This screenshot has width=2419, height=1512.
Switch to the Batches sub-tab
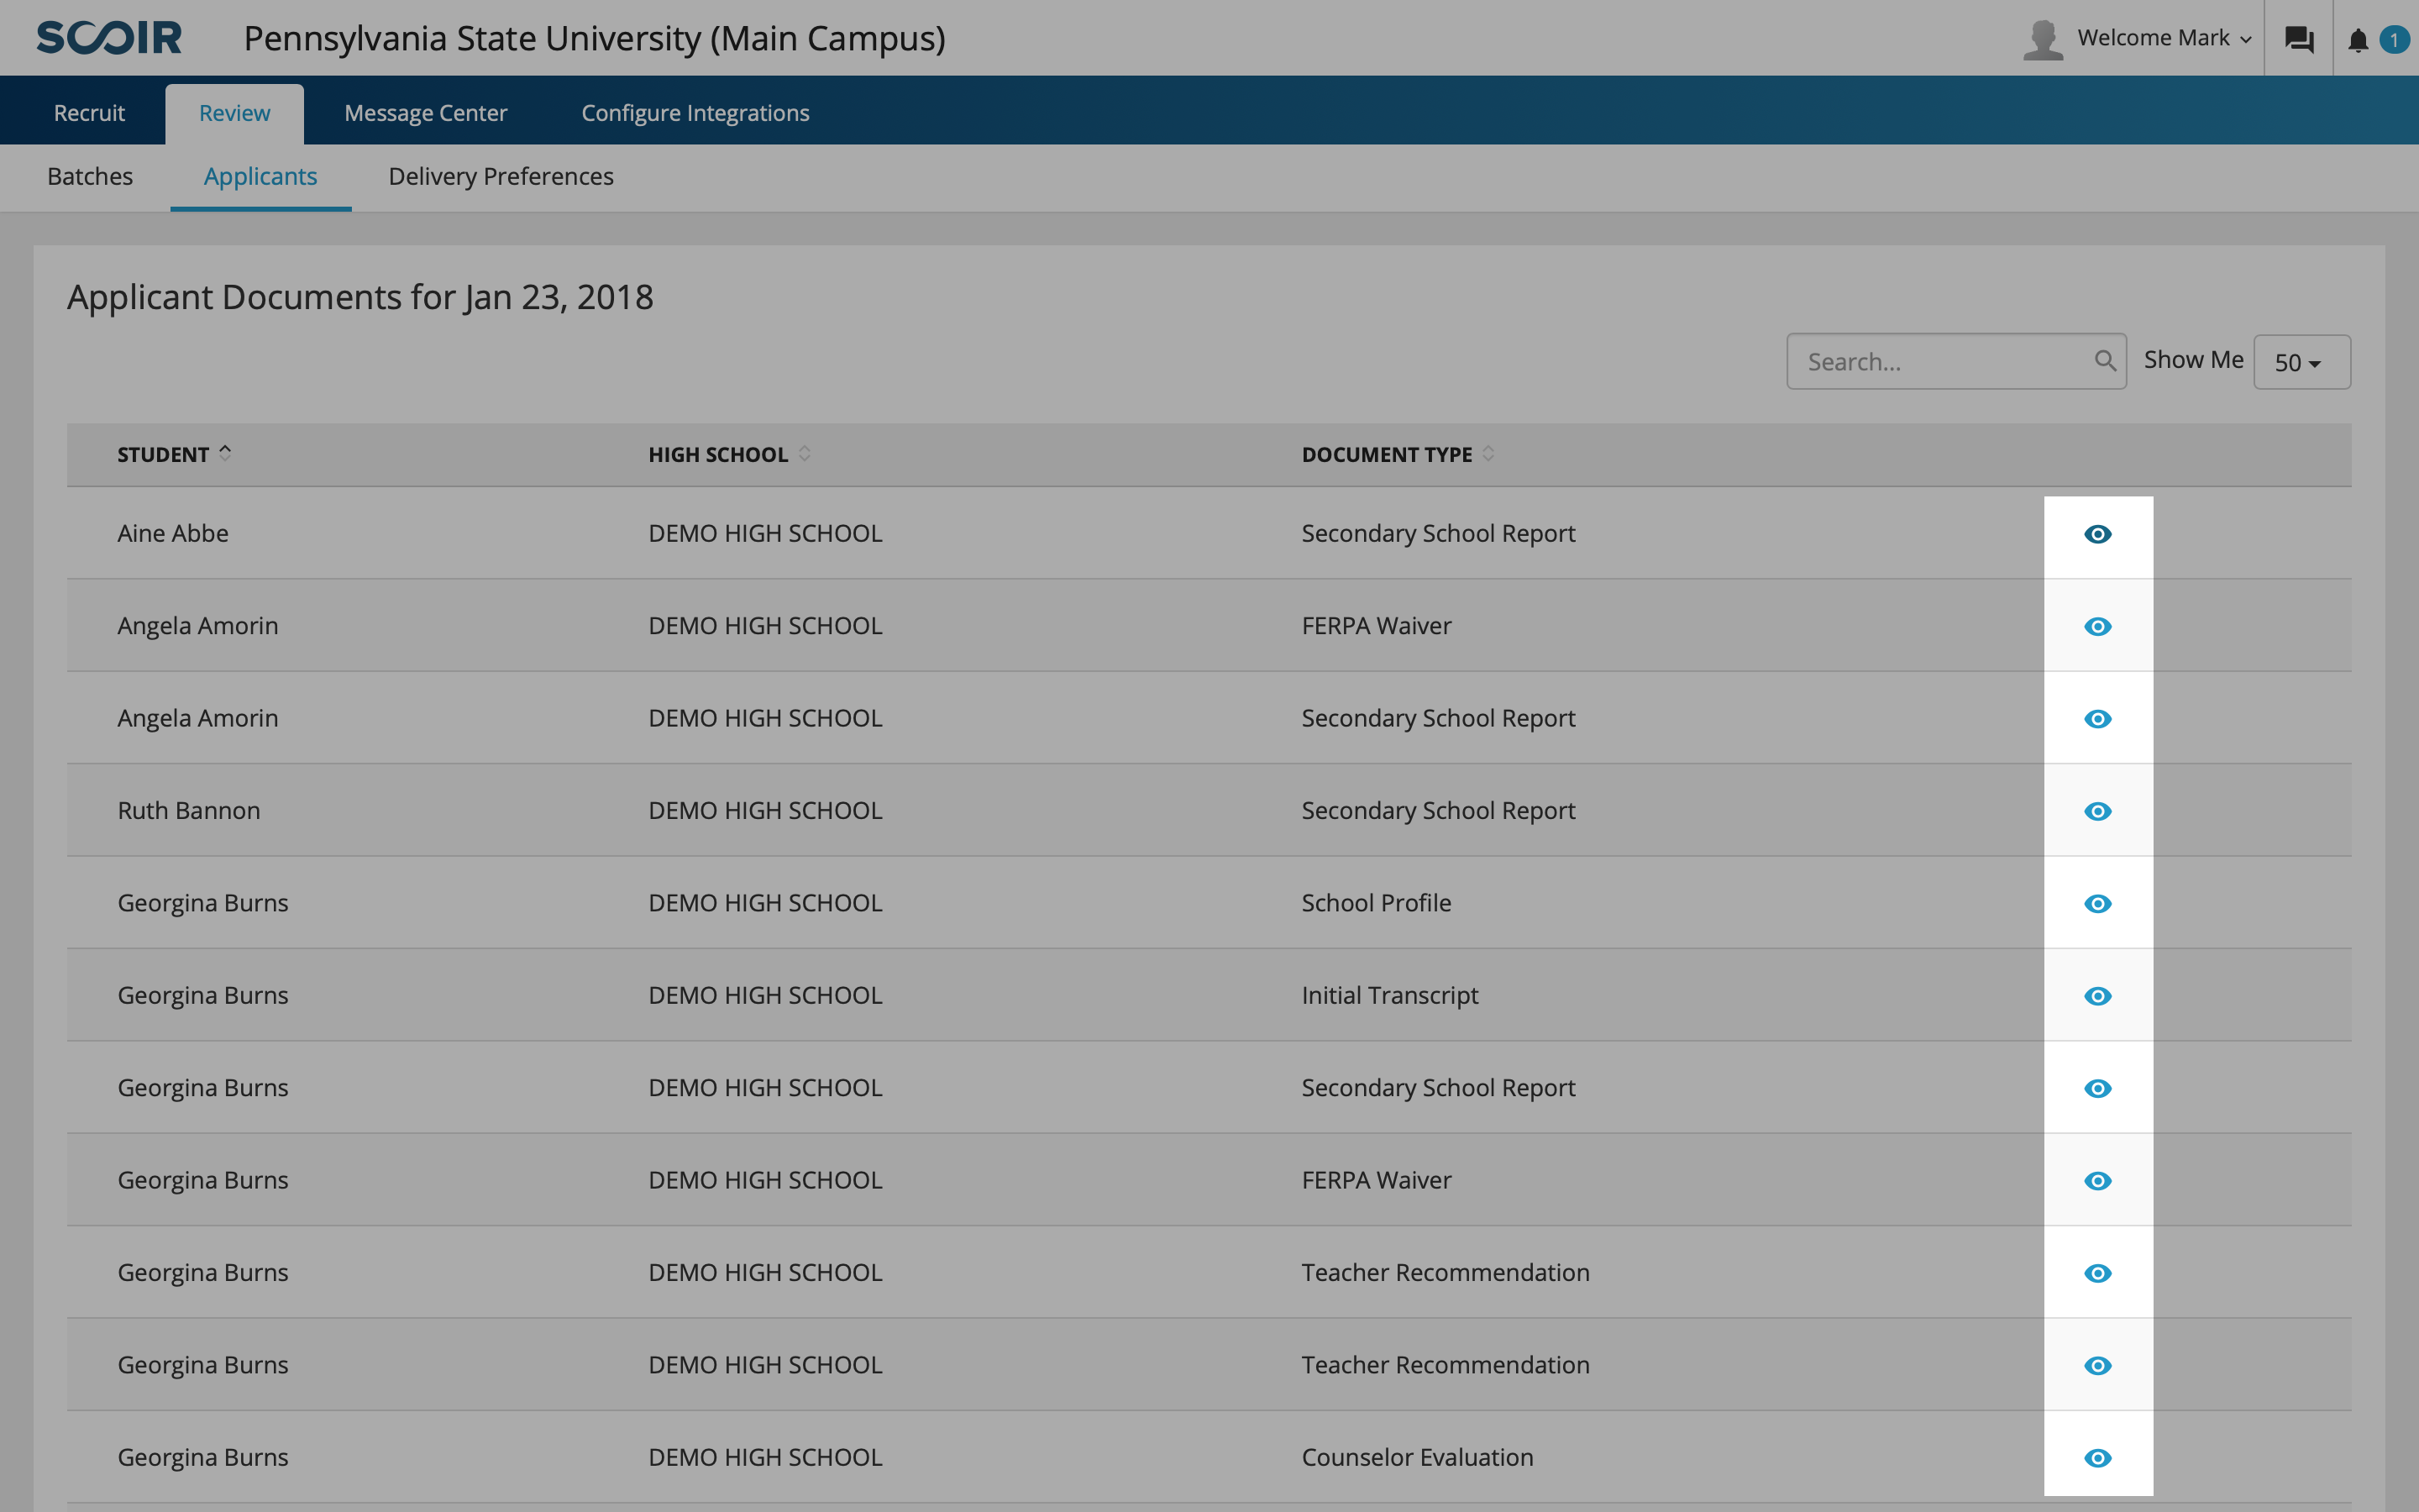point(90,176)
